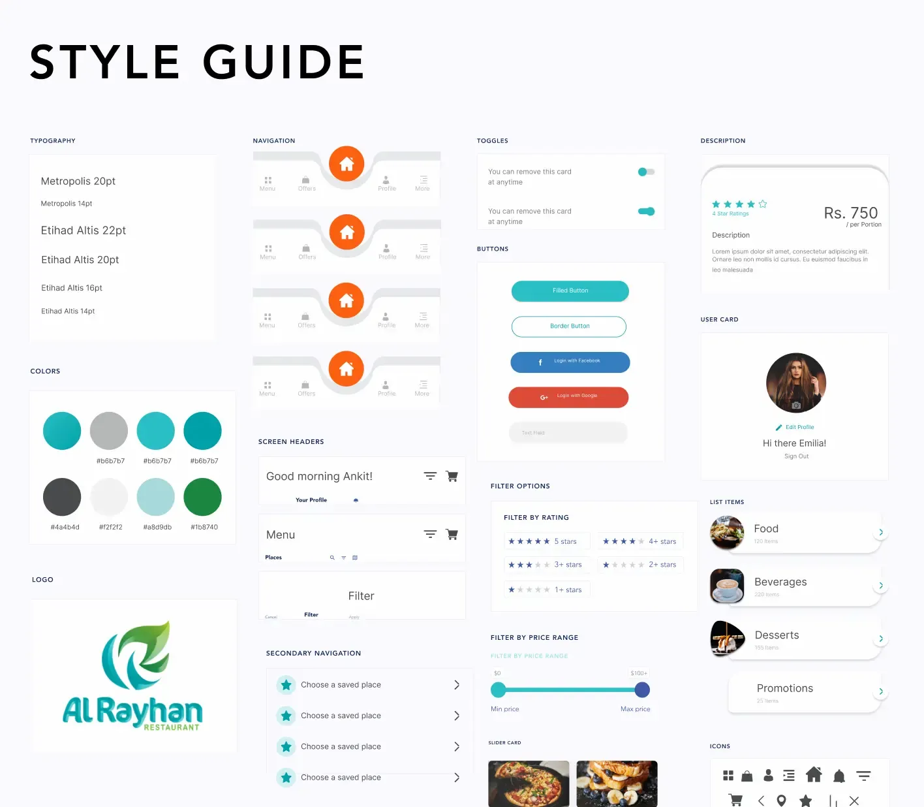Click the close X icon in Icons panel

click(x=854, y=800)
